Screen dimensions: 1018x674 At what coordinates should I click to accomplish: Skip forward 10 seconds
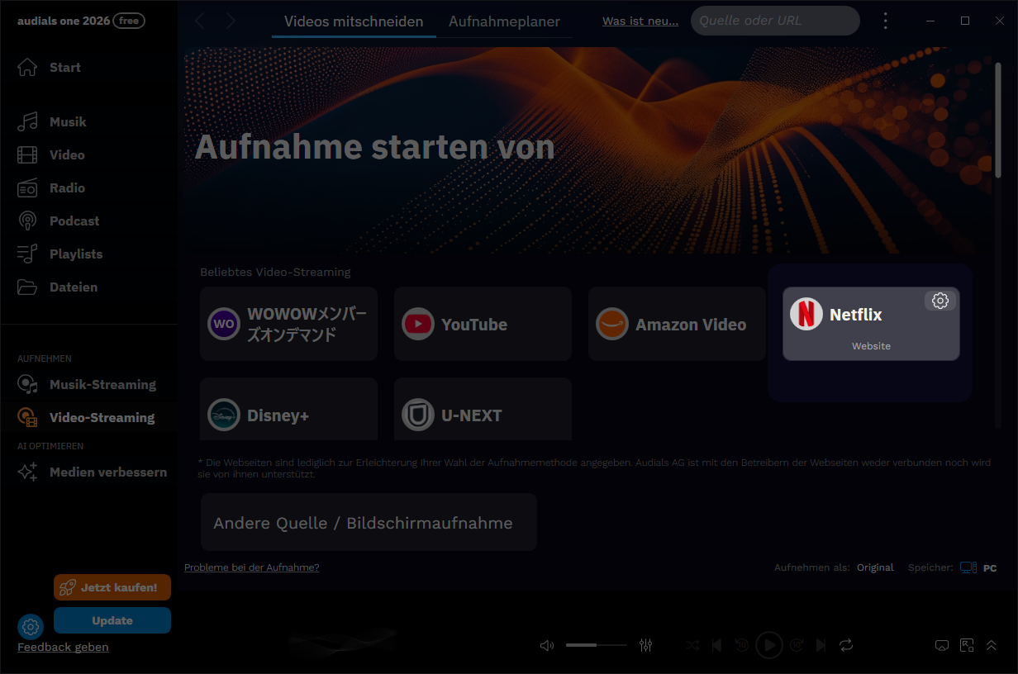pyautogui.click(x=797, y=645)
